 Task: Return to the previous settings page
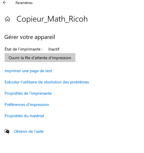point(5,3)
